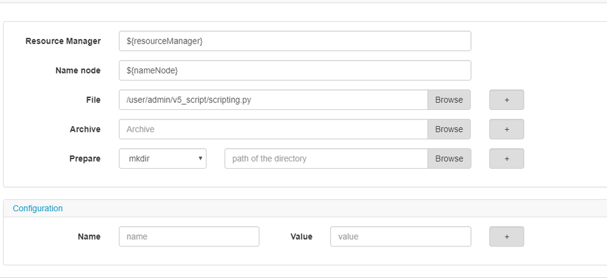Click the Prepare label text
The height and width of the screenshot is (278, 607).
coord(85,158)
